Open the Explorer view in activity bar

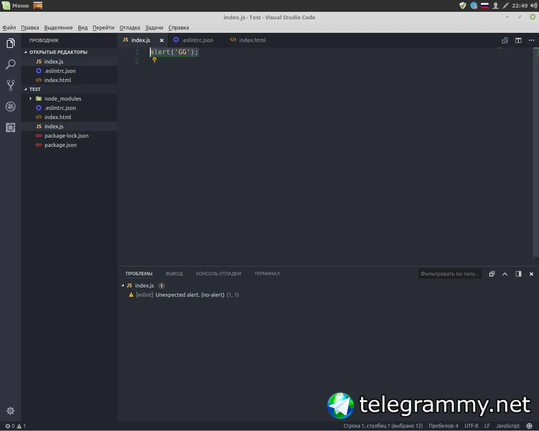click(11, 43)
